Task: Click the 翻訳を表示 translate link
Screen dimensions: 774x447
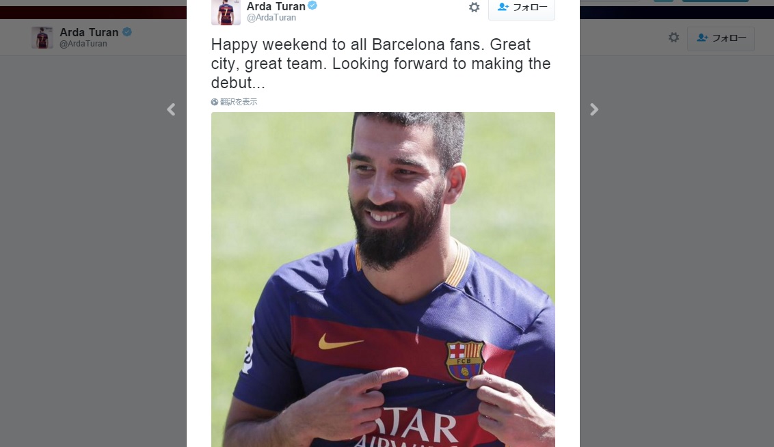Action: [x=239, y=102]
